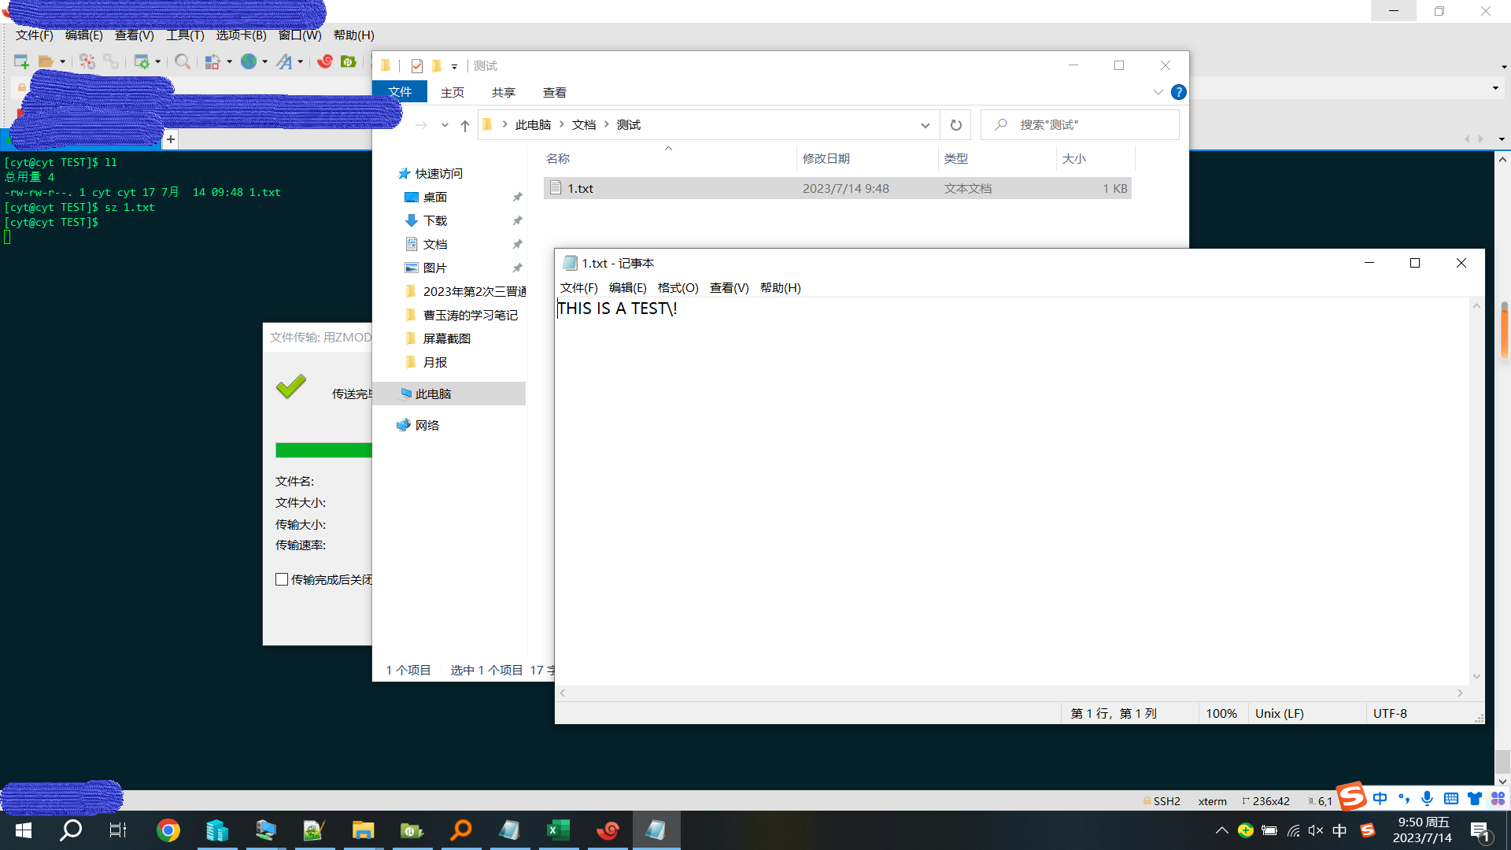
Task: Click 此电脑 in the address breadcrumb
Action: click(x=533, y=125)
